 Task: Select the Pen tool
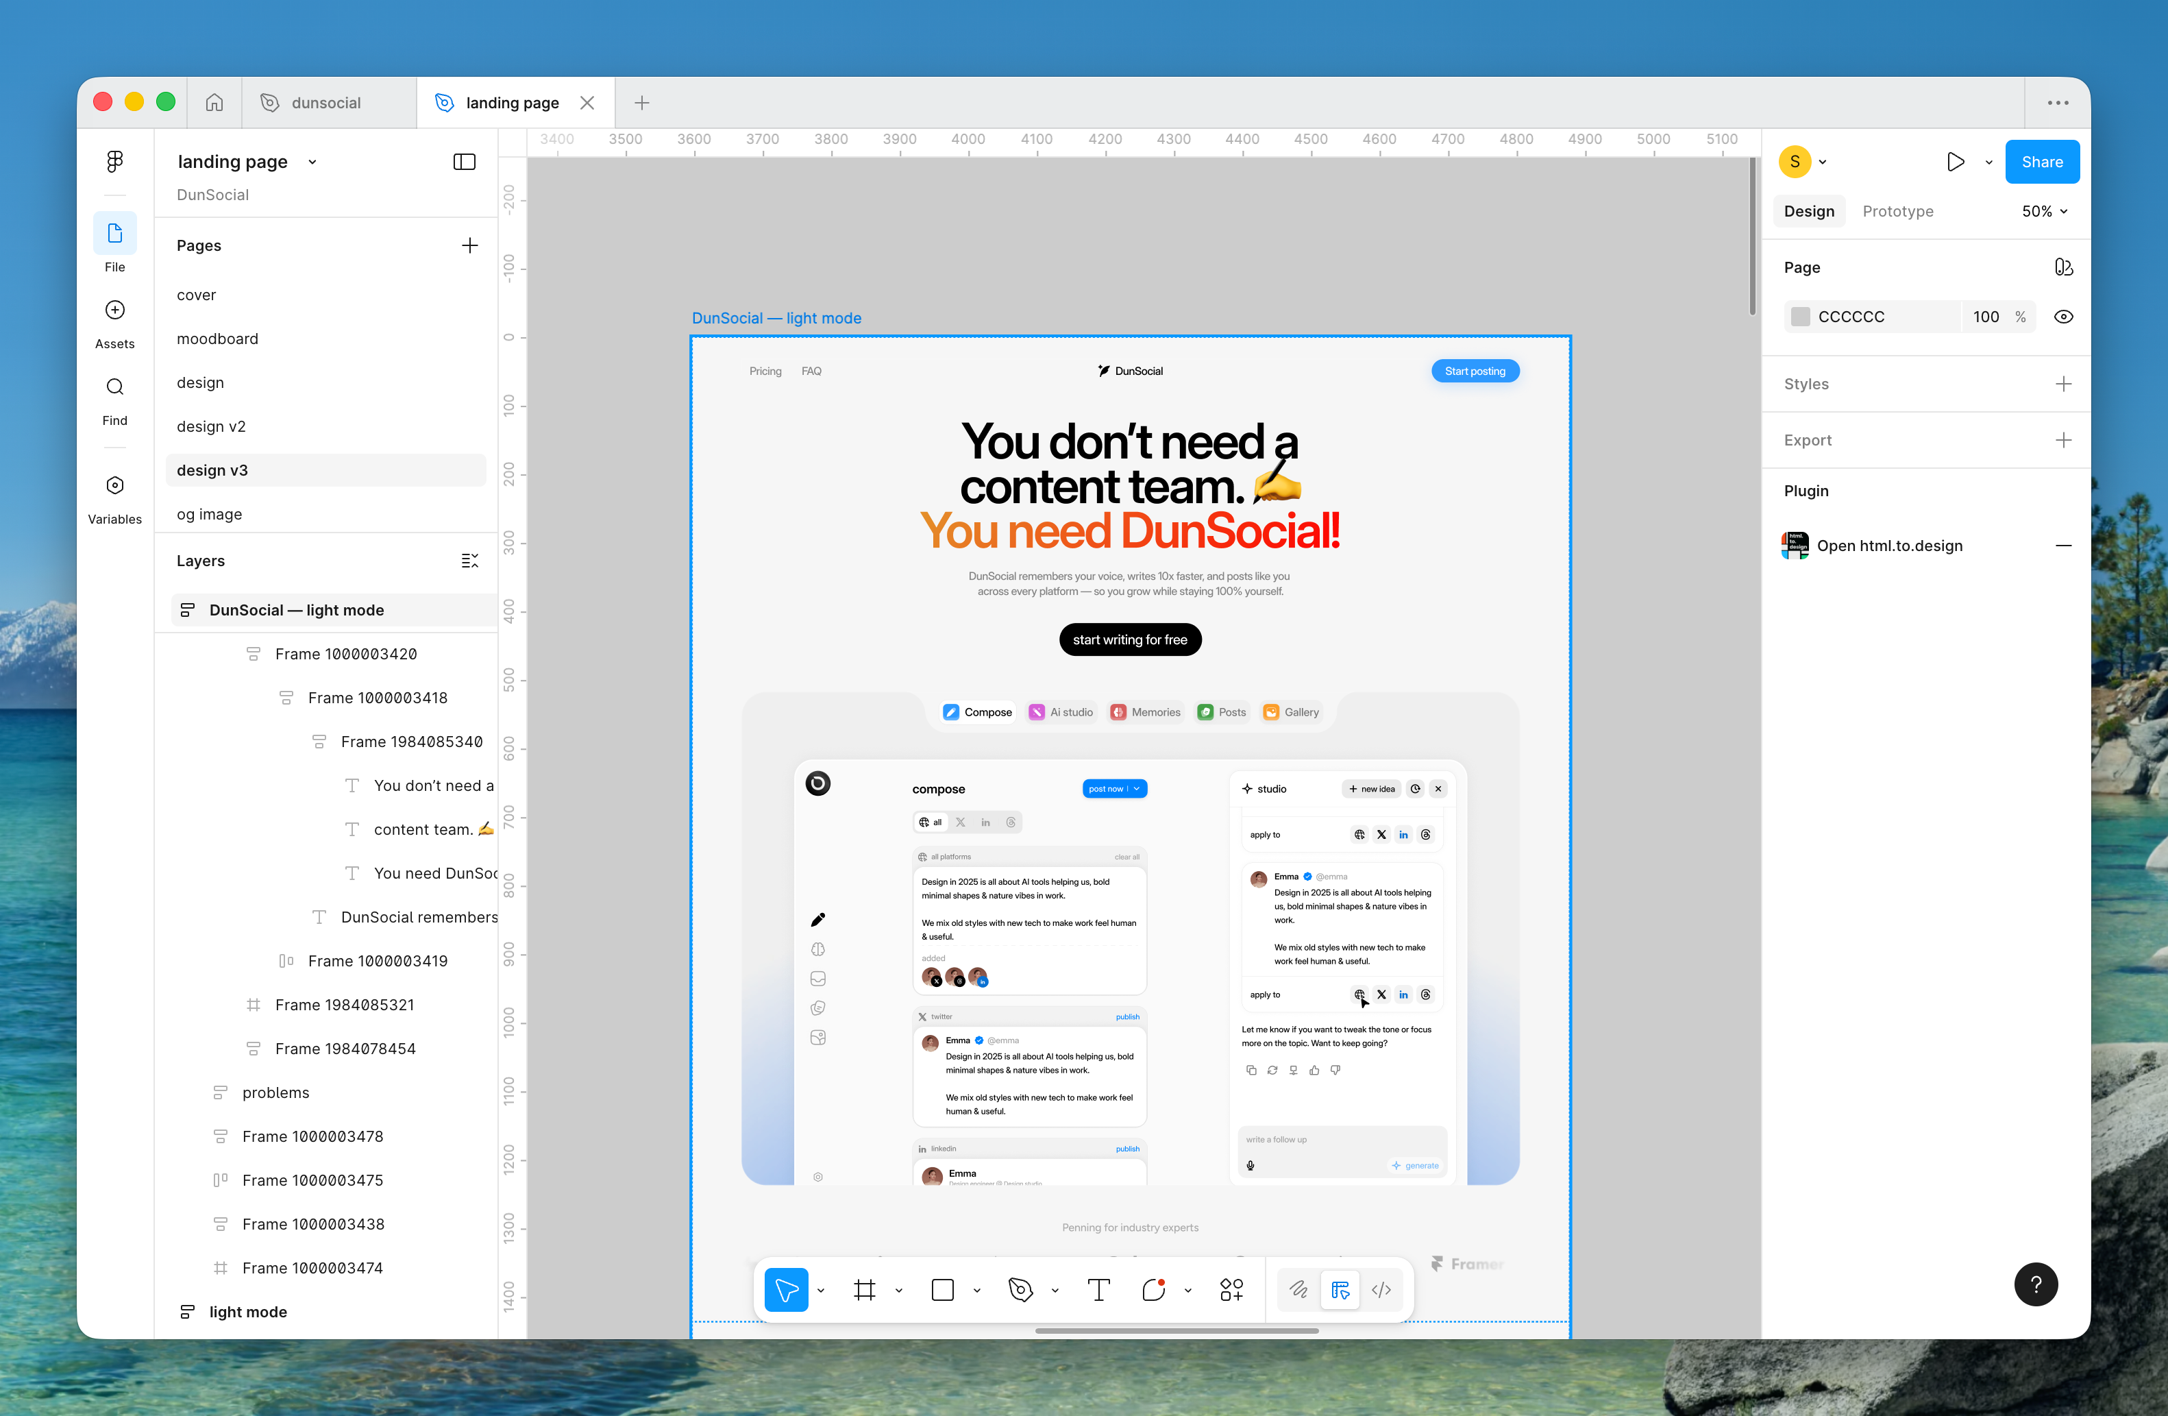click(x=1020, y=1289)
